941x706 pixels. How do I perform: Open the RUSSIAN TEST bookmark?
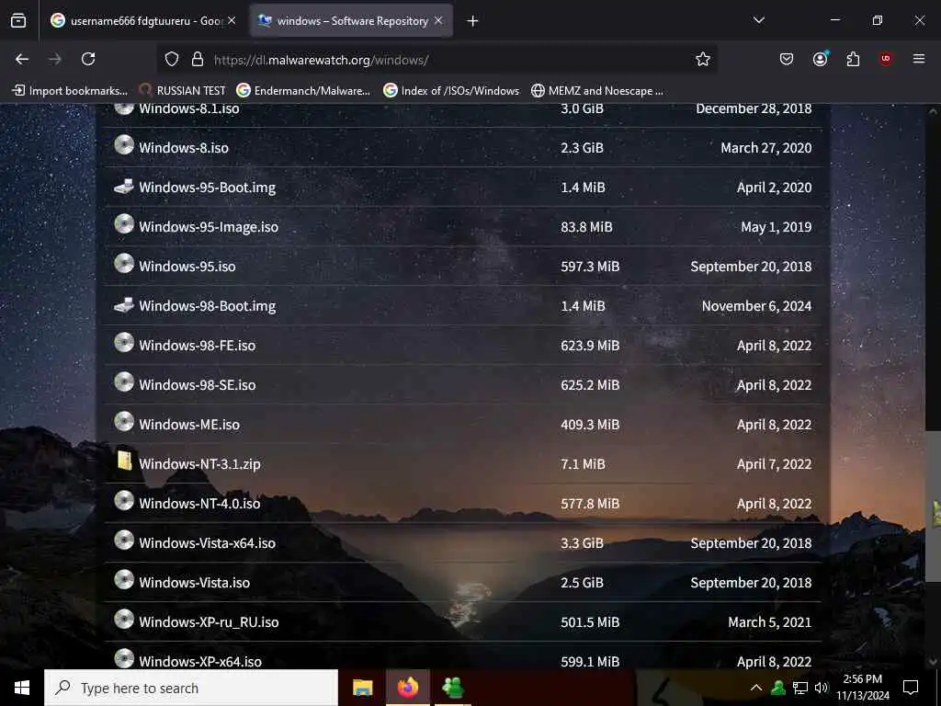[x=183, y=91]
